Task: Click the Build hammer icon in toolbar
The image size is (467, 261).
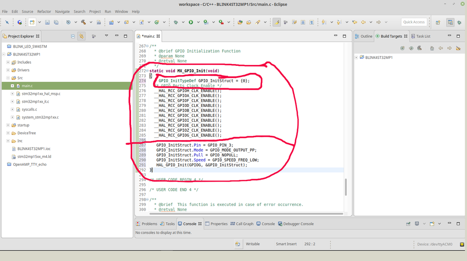Action: (x=83, y=22)
